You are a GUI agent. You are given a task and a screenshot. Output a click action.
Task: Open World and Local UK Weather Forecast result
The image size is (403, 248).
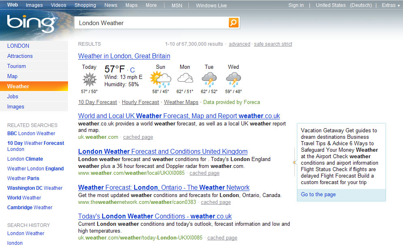pos(179,116)
